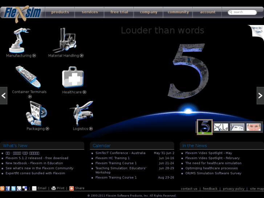The image size is (264, 198).
Task: Open the Packaging software box icon
Action: (x=36, y=113)
